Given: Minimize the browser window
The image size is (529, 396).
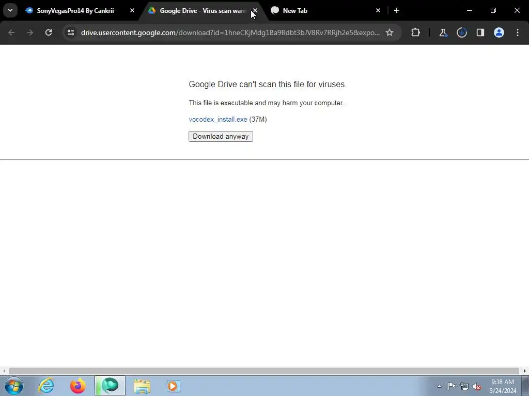Looking at the screenshot, I should click(x=469, y=11).
